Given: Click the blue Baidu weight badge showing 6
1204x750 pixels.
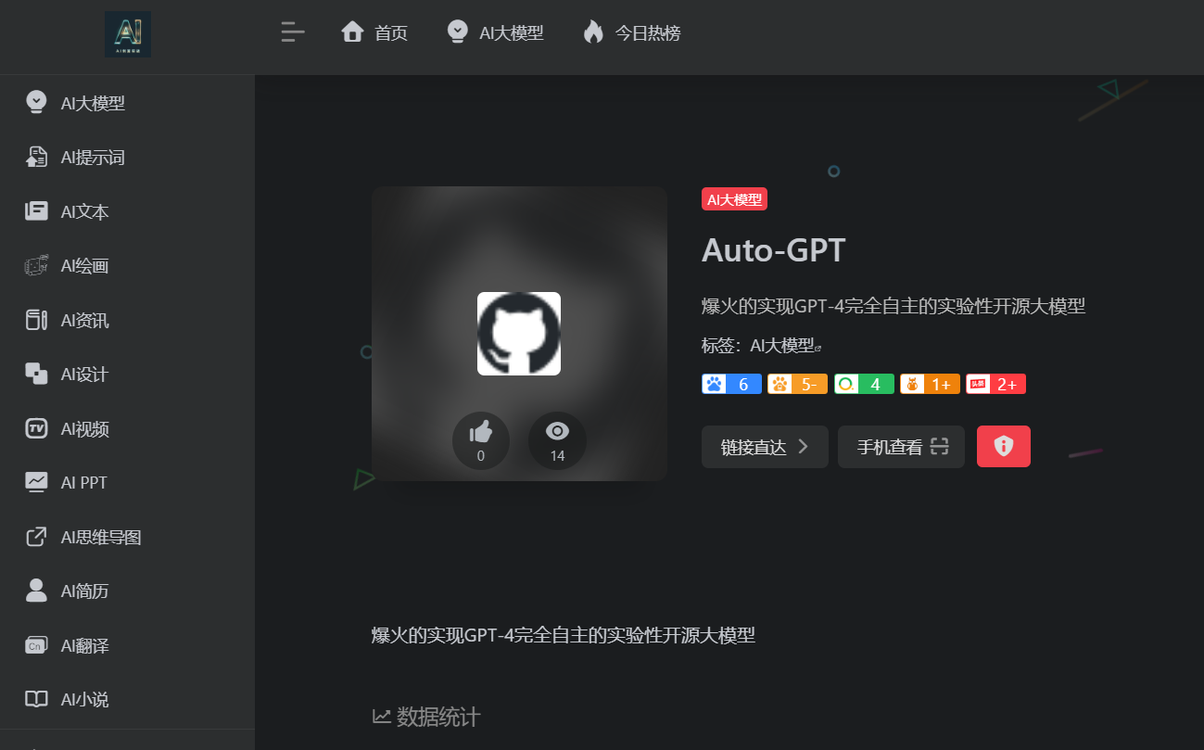Looking at the screenshot, I should coord(731,383).
